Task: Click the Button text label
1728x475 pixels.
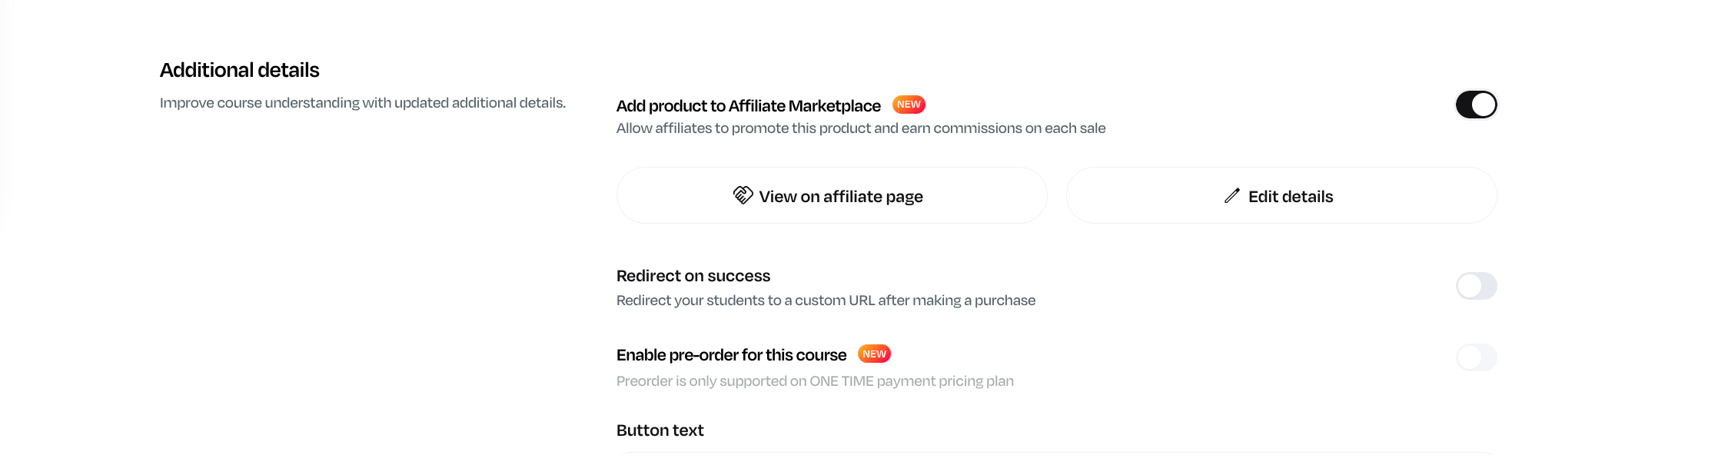Action: pyautogui.click(x=660, y=430)
